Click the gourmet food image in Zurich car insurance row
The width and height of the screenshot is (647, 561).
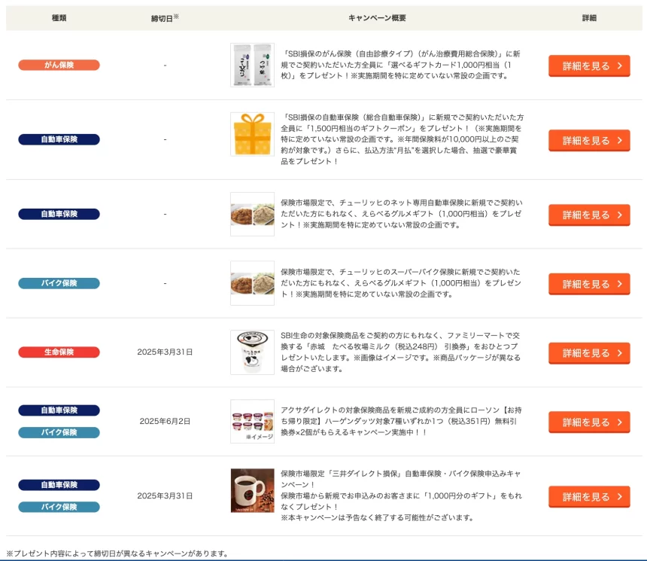point(252,214)
